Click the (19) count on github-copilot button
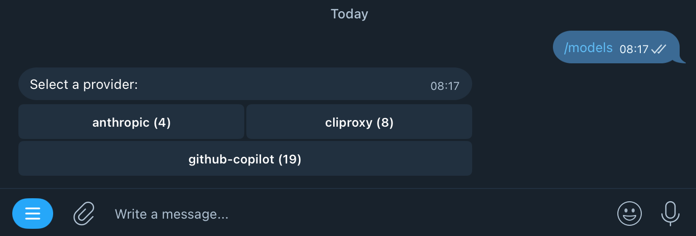The width and height of the screenshot is (696, 236). coord(290,159)
